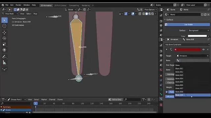Viewport: 211px width, 118px height.
Task: Select the Breakdowner pose tool
Action: coord(4,69)
